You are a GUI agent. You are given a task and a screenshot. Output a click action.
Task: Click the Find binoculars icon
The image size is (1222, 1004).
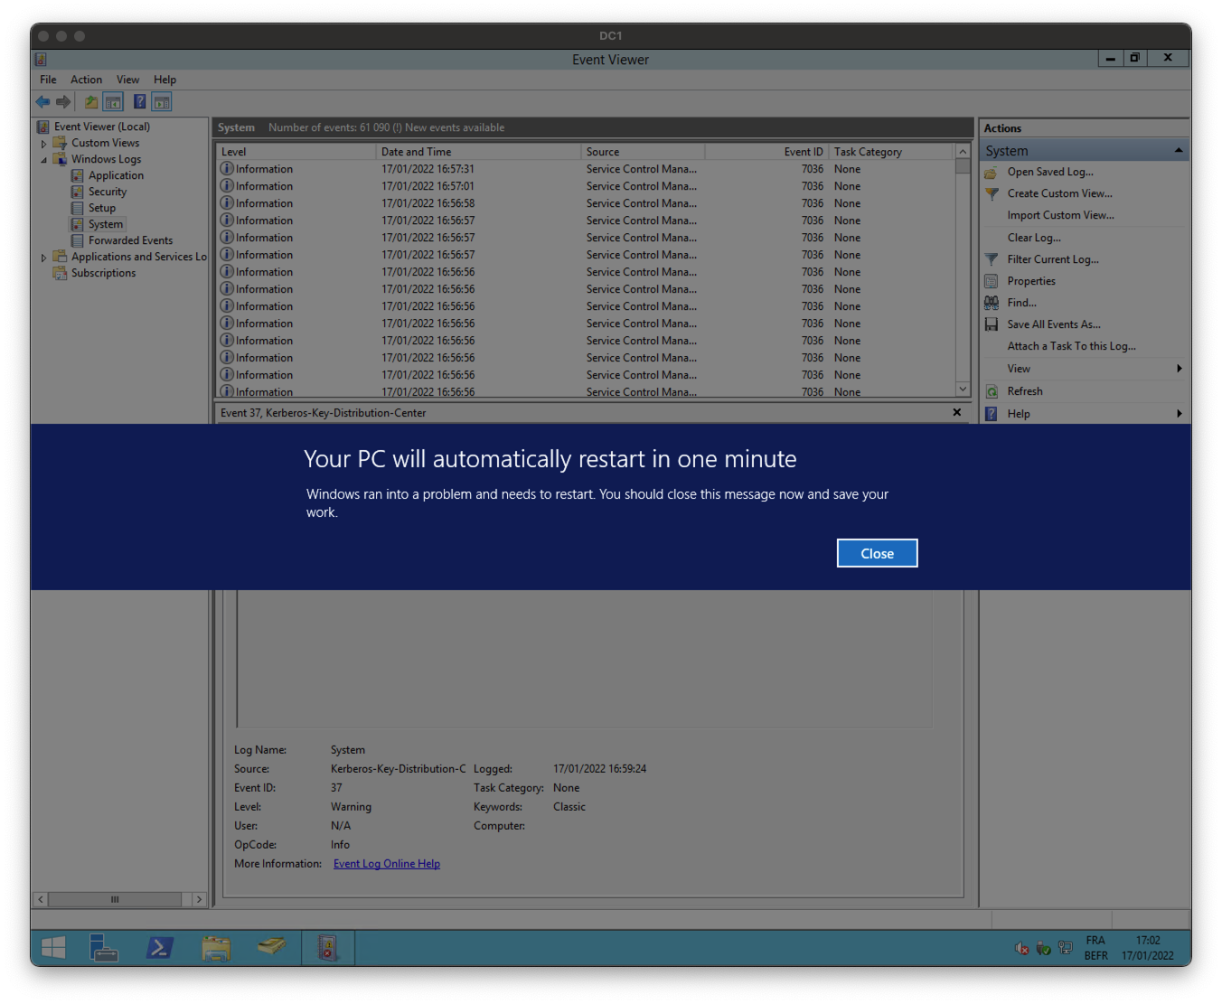pos(992,303)
